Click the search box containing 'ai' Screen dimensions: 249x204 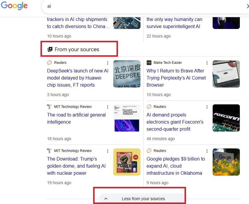pyautogui.click(x=145, y=6)
